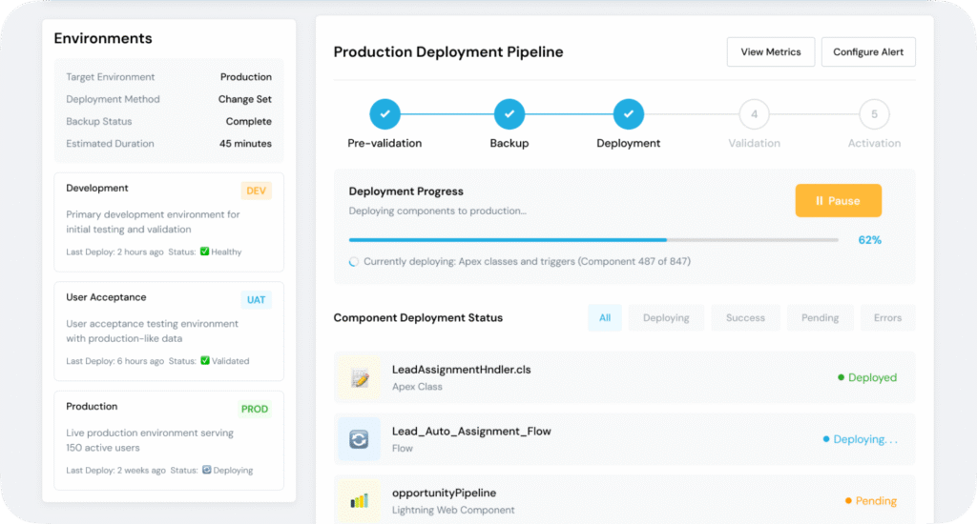Click the Backup step checkmark circle
The width and height of the screenshot is (977, 524).
point(509,114)
